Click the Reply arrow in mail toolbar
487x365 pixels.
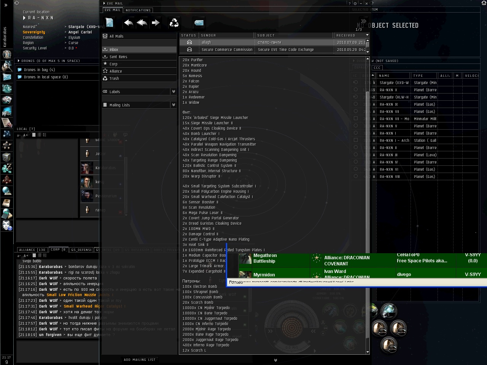(x=129, y=23)
